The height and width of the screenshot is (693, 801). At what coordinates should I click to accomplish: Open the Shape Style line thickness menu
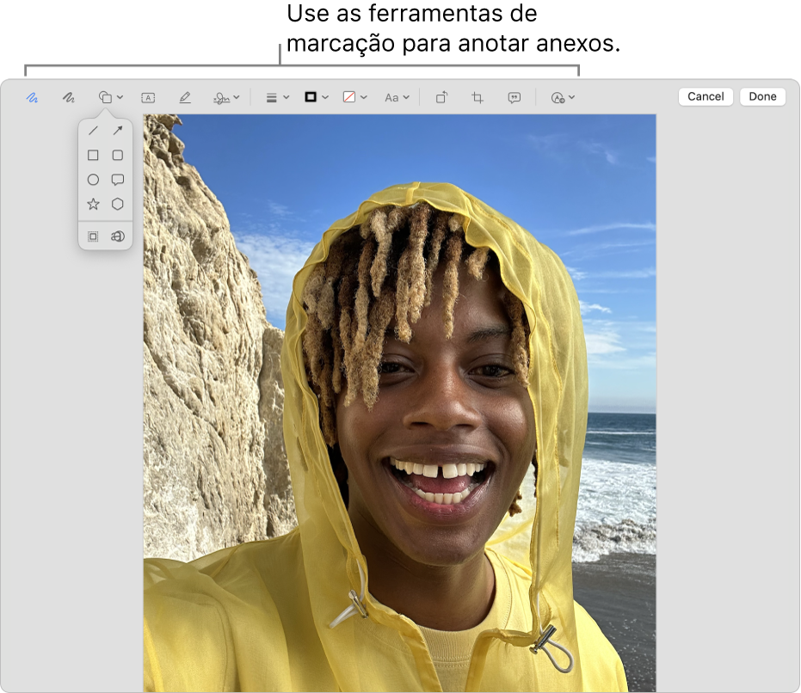[x=277, y=97]
